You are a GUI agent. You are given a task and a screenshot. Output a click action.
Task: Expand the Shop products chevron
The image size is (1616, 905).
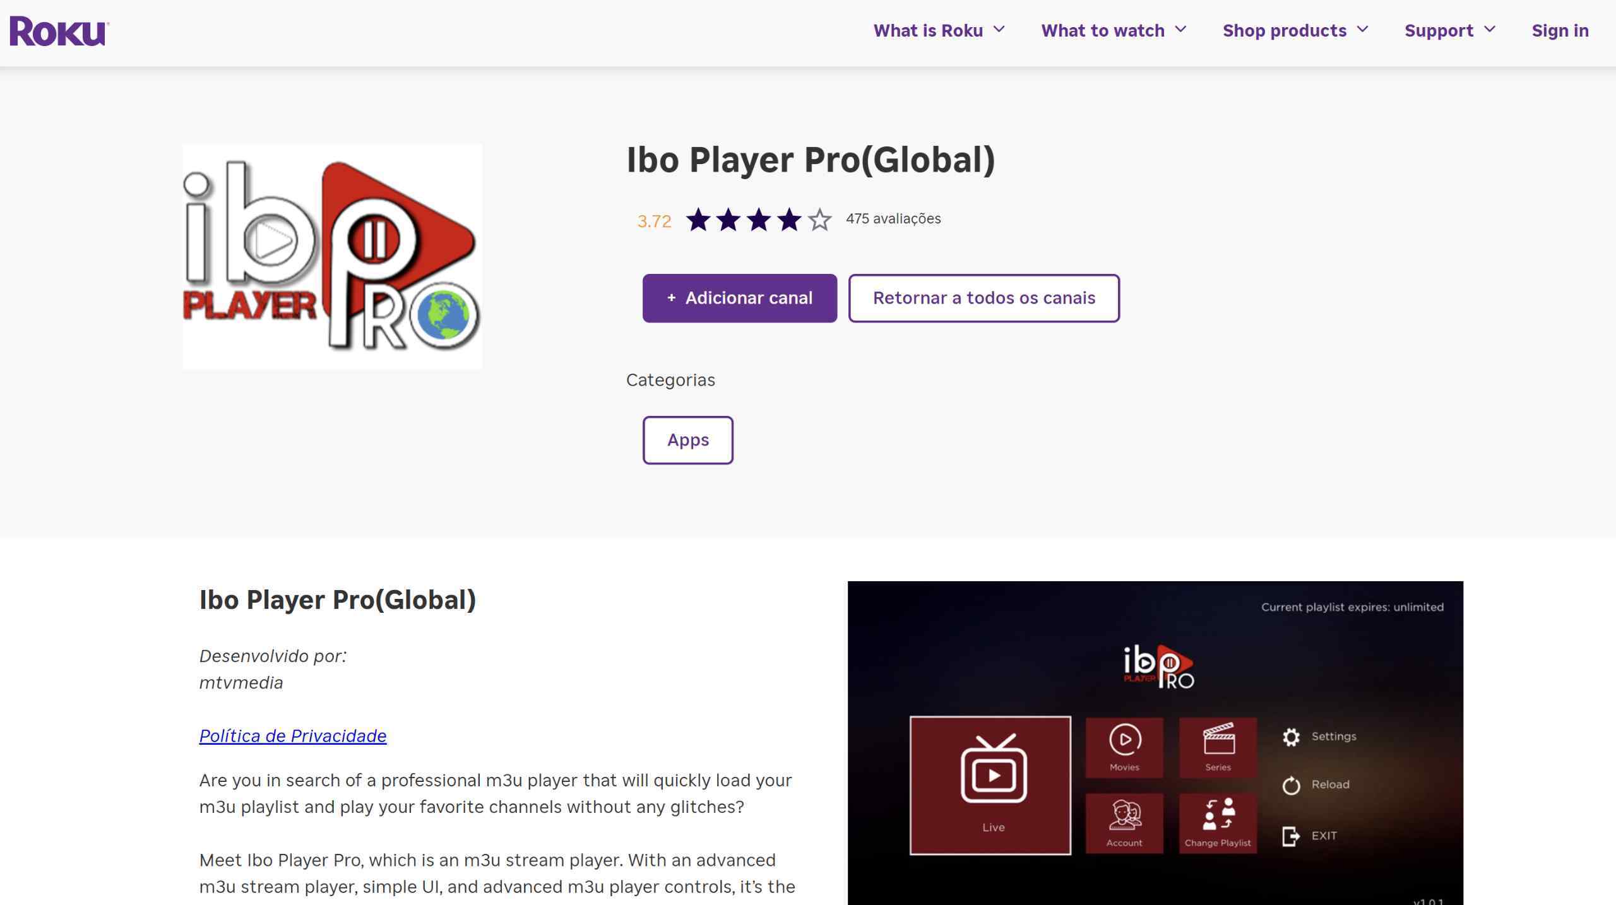pos(1362,30)
